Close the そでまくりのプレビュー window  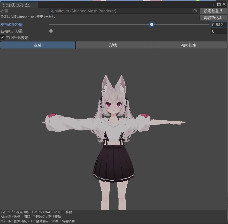pyautogui.click(x=224, y=4)
